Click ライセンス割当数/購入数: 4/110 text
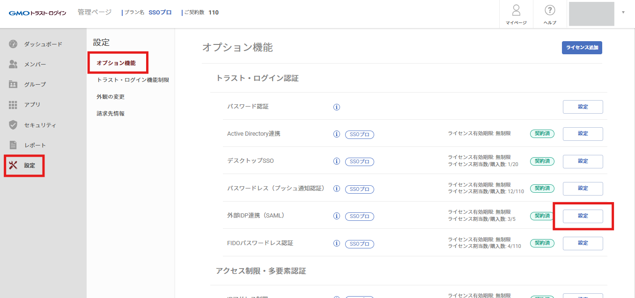The width and height of the screenshot is (635, 298). tap(484, 246)
